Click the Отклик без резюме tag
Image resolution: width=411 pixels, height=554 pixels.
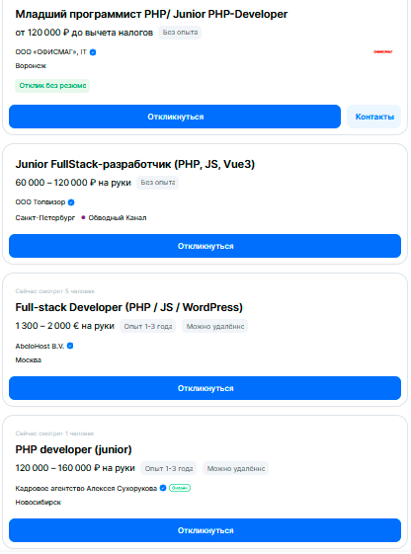52,86
